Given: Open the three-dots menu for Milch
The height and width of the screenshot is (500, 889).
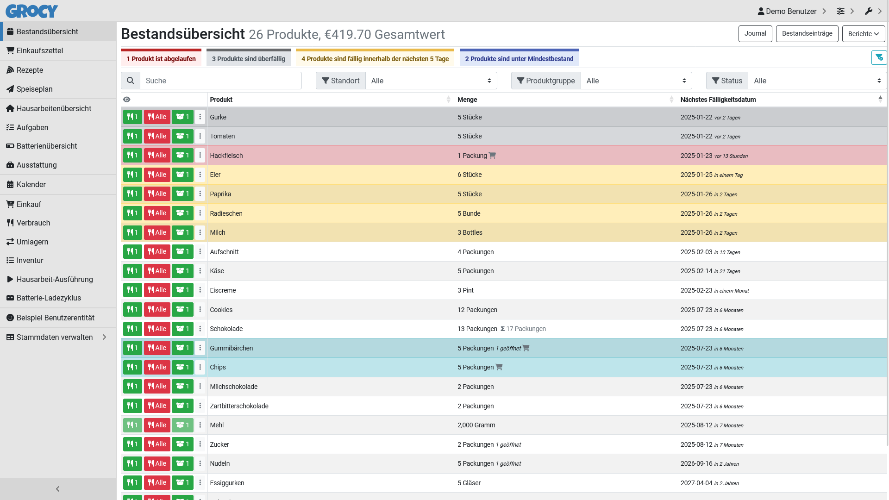Looking at the screenshot, I should tap(200, 232).
